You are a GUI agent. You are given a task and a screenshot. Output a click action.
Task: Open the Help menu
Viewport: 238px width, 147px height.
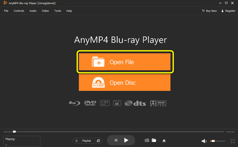pos(69,11)
